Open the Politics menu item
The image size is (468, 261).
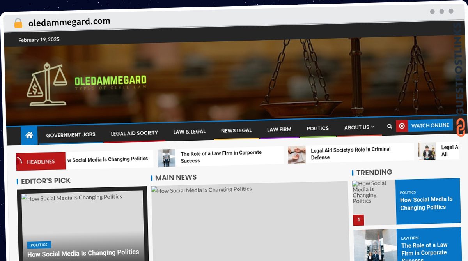click(x=318, y=128)
